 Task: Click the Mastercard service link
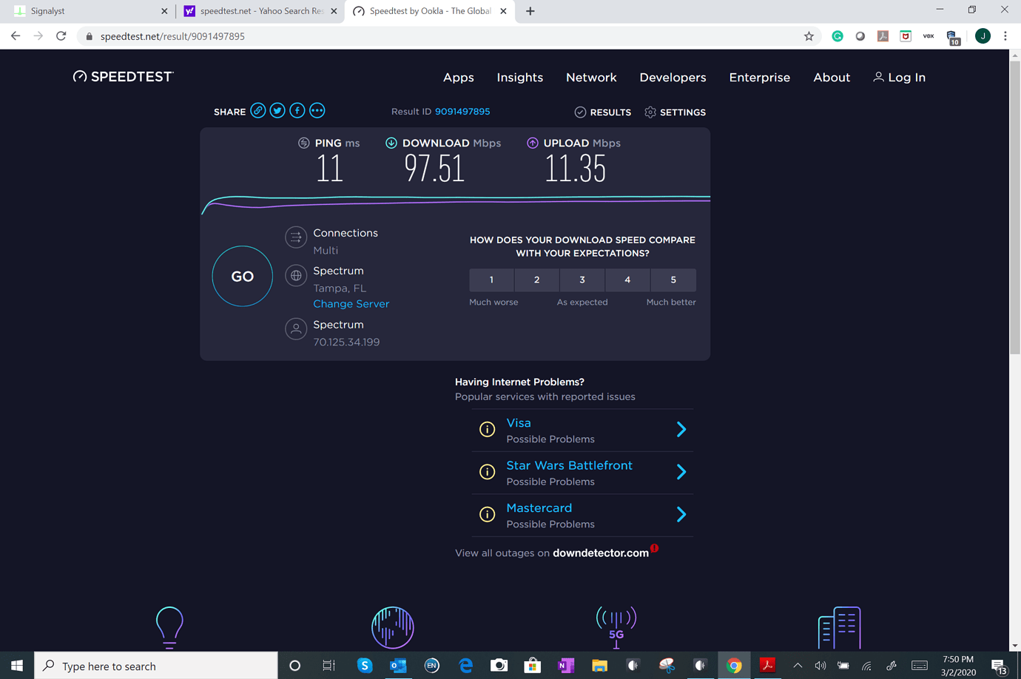[x=539, y=508]
